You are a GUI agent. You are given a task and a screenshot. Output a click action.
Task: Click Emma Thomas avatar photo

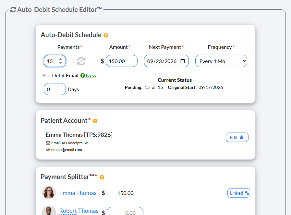pyautogui.click(x=49, y=192)
